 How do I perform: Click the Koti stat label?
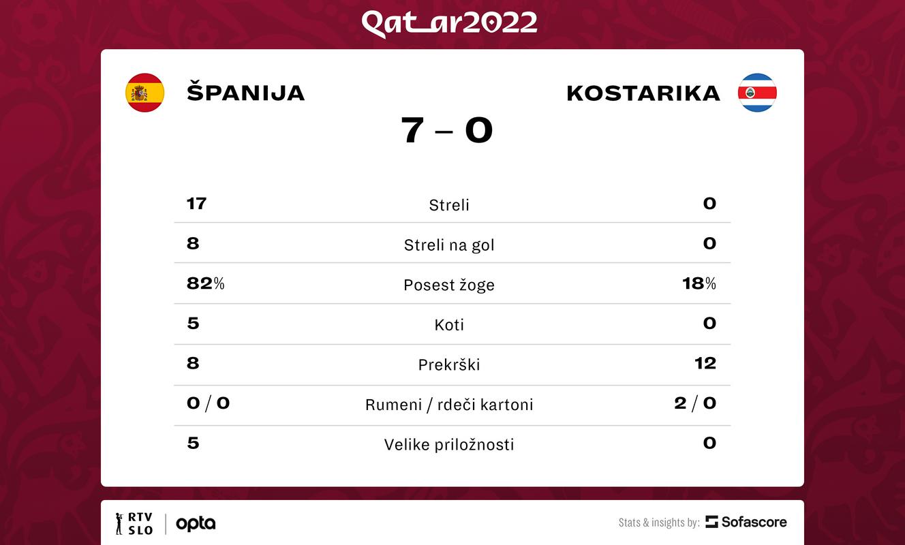pyautogui.click(x=449, y=325)
